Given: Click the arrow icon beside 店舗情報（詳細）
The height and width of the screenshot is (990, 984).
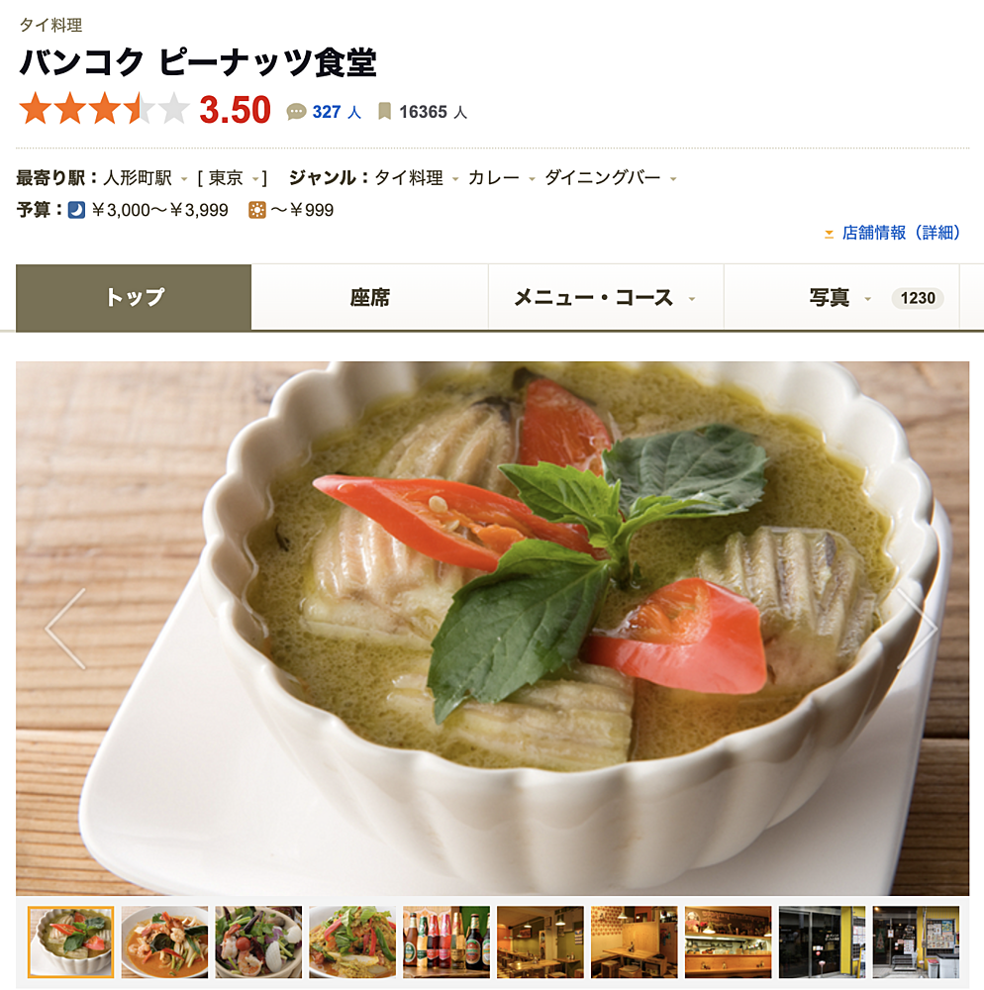Looking at the screenshot, I should 829,234.
